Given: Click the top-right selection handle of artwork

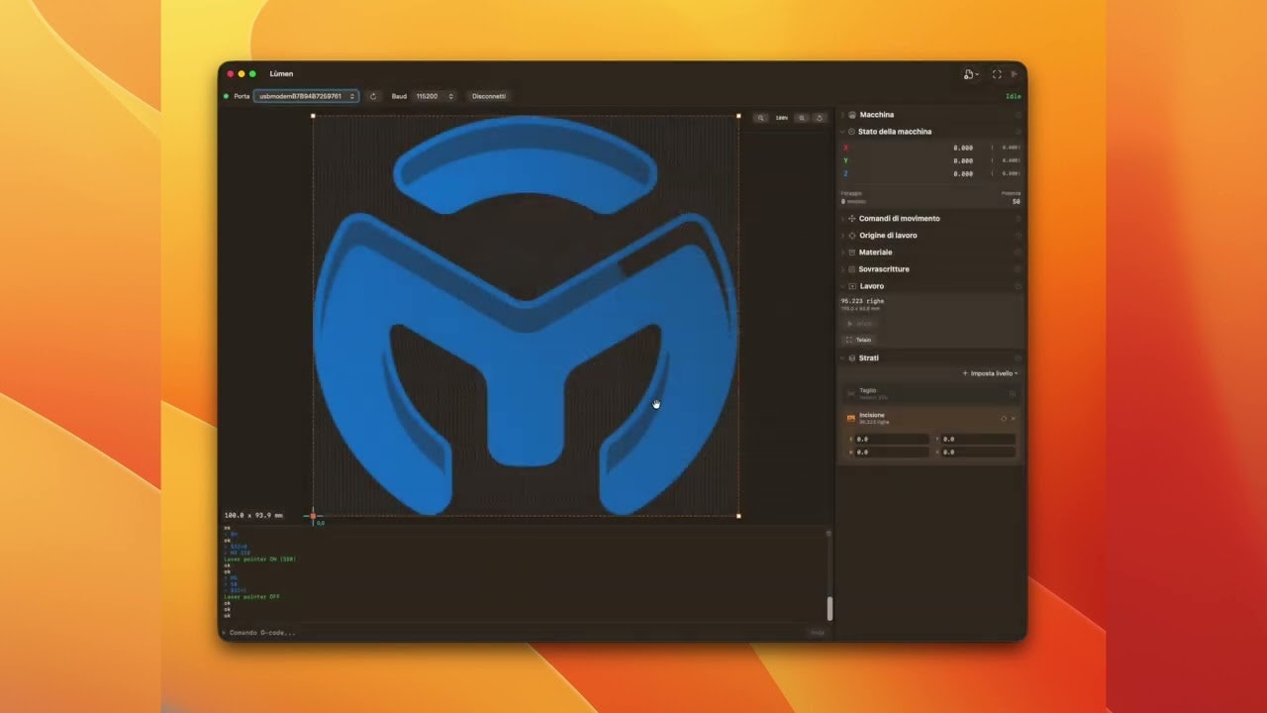Looking at the screenshot, I should (738, 116).
